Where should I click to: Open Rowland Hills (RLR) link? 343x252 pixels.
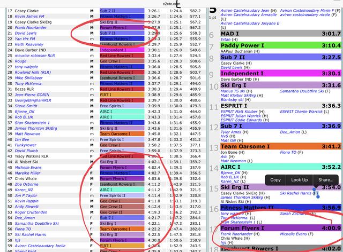[x=33, y=73]
